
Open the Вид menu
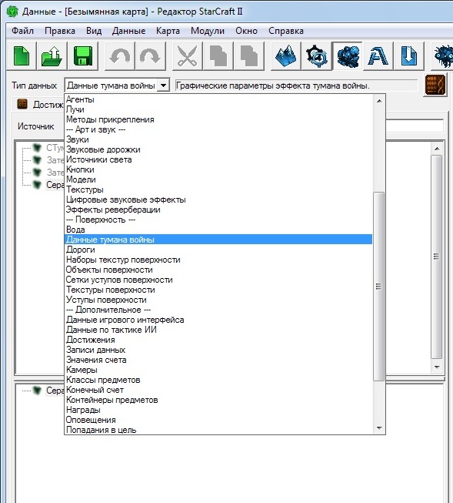point(94,31)
